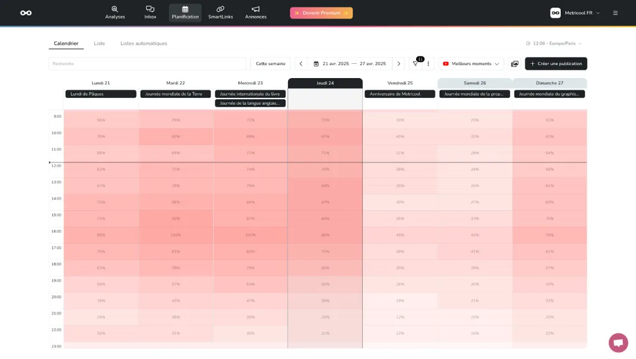This screenshot has width=636, height=359.
Task: Open the Inbox messages icon
Action: (150, 12)
